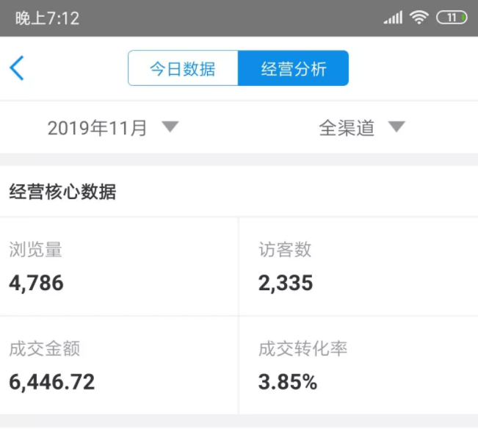Tap the page views value 4,786
Image resolution: width=478 pixels, height=429 pixels.
click(36, 283)
